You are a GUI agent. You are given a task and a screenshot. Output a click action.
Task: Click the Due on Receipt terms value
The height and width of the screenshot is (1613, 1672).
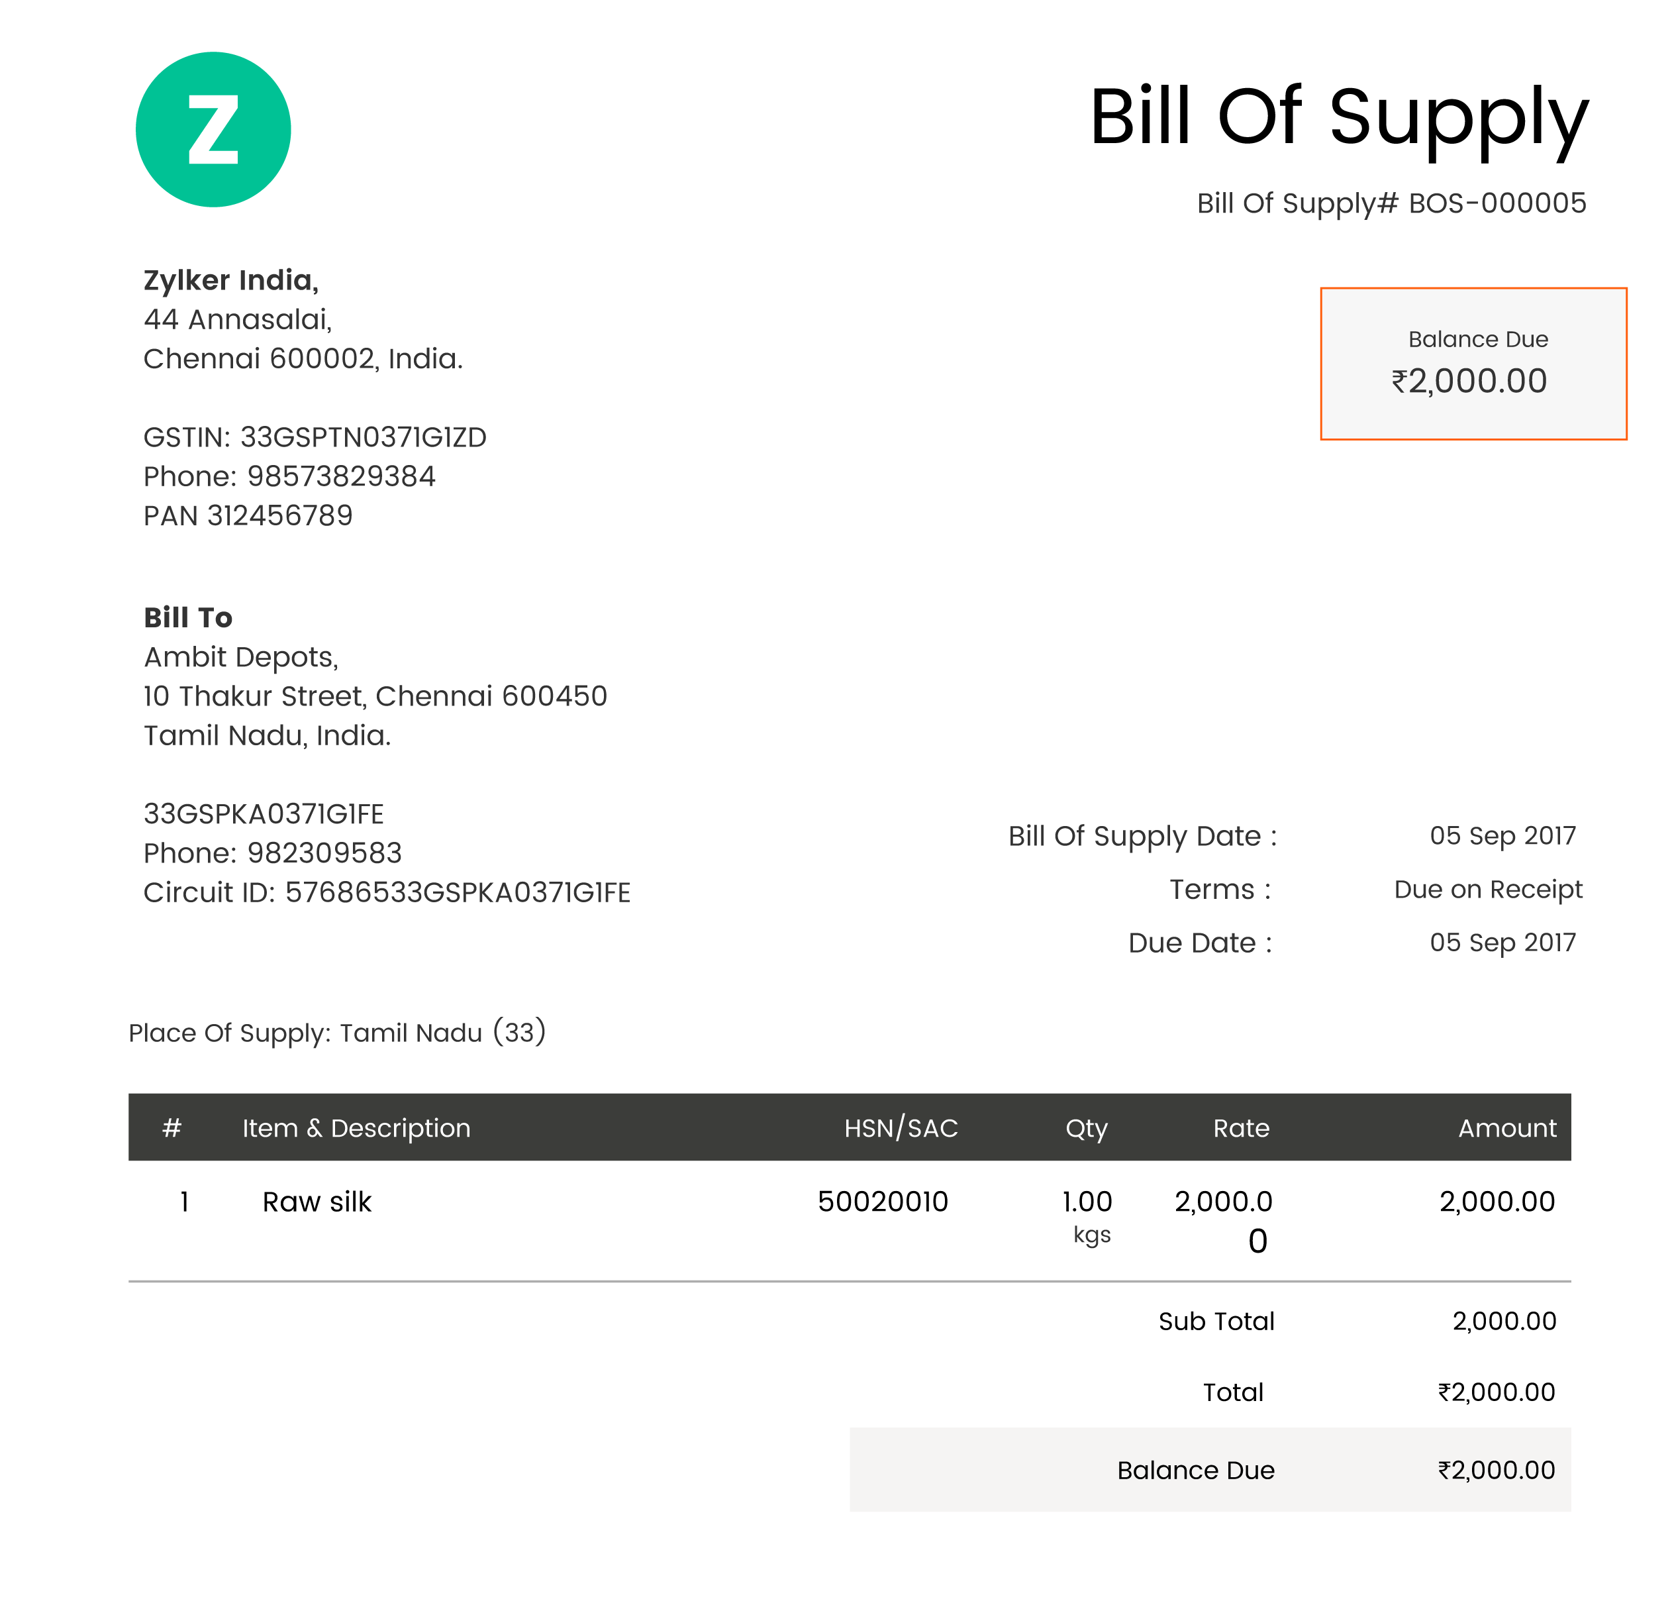pyautogui.click(x=1488, y=889)
